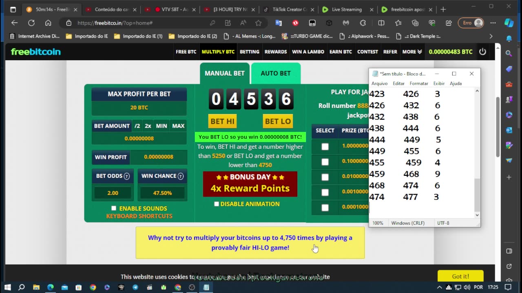Check the Enable Sounds box

pos(114,208)
